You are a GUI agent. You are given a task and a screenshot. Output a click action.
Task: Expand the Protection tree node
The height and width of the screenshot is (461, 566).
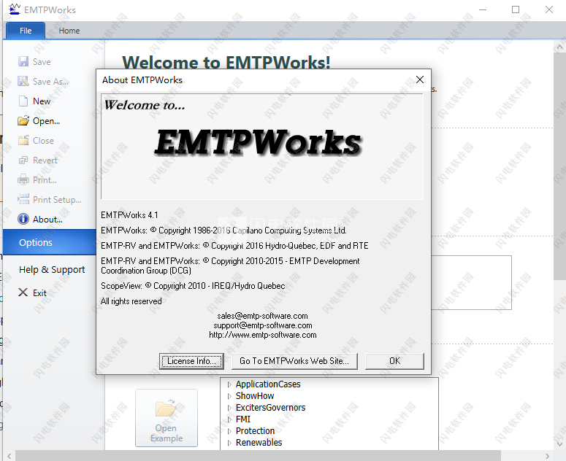tap(229, 431)
